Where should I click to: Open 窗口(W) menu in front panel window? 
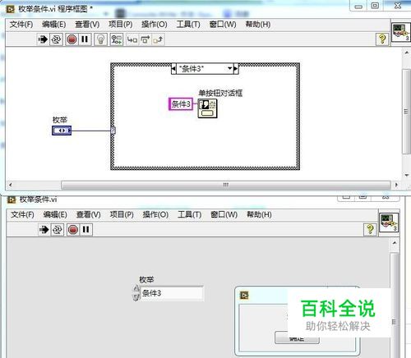224,214
